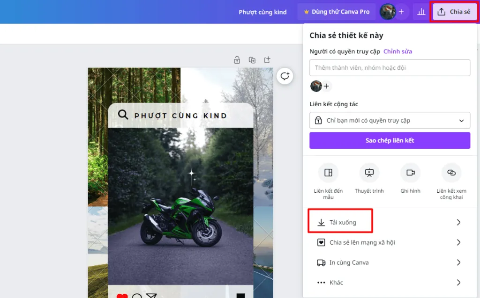480x298 pixels.
Task: Select the Thuyết trình presentation icon
Action: pos(369,173)
